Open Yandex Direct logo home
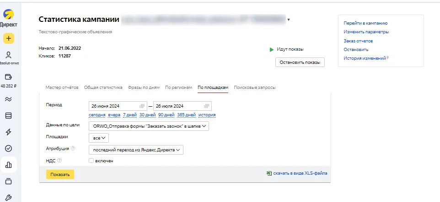The width and height of the screenshot is (440, 202). click(x=8, y=14)
